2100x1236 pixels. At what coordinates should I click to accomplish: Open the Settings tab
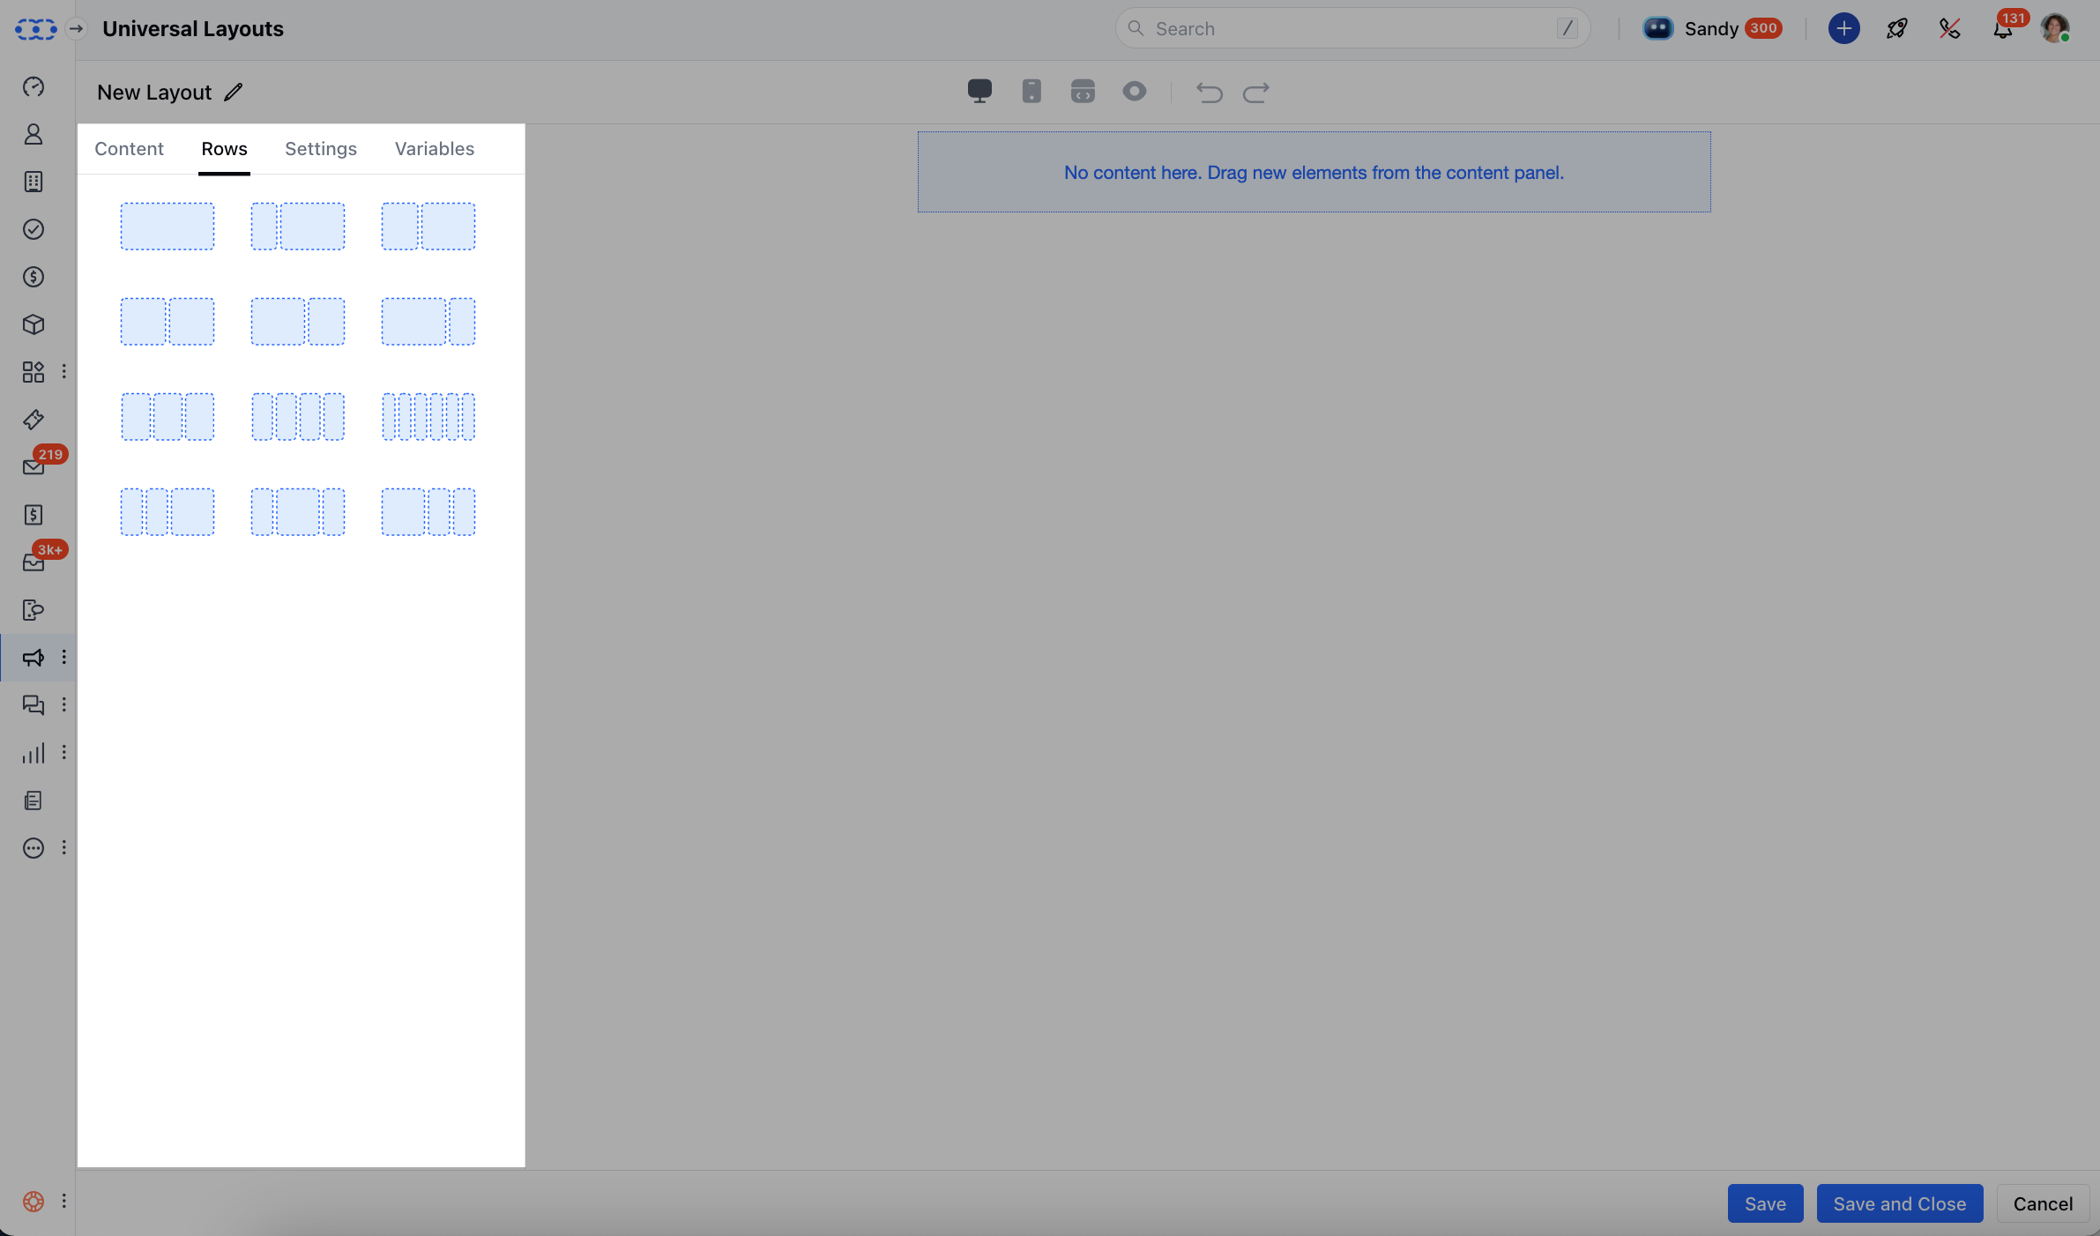point(320,148)
